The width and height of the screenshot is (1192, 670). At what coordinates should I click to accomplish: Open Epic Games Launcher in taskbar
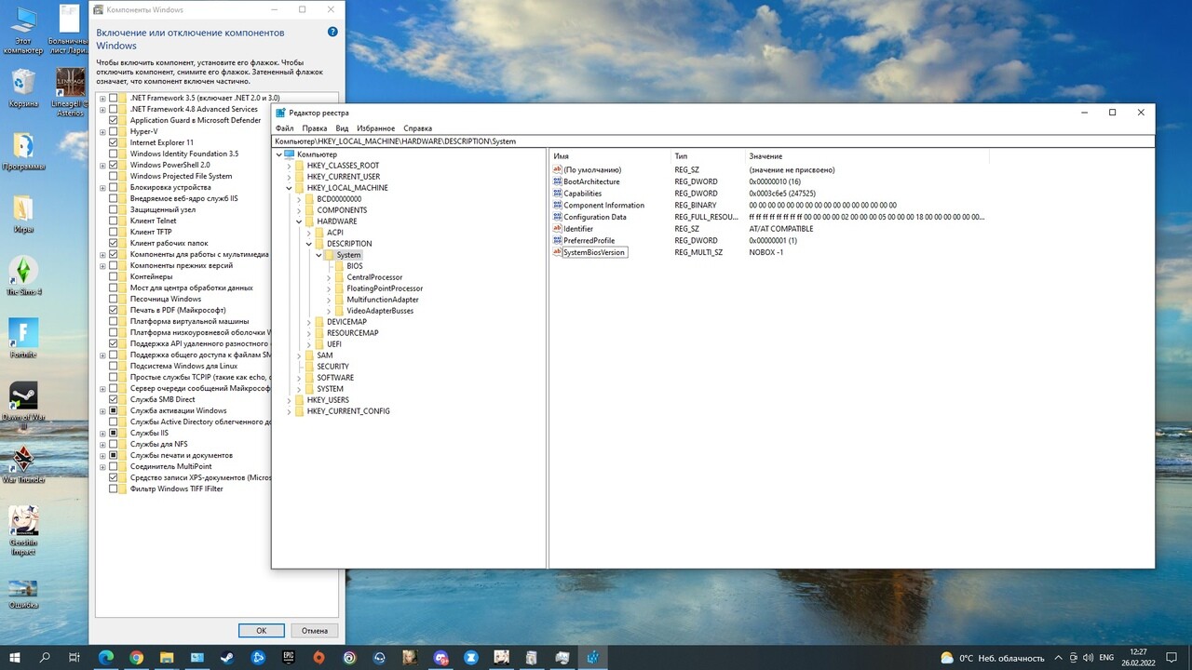pos(289,657)
